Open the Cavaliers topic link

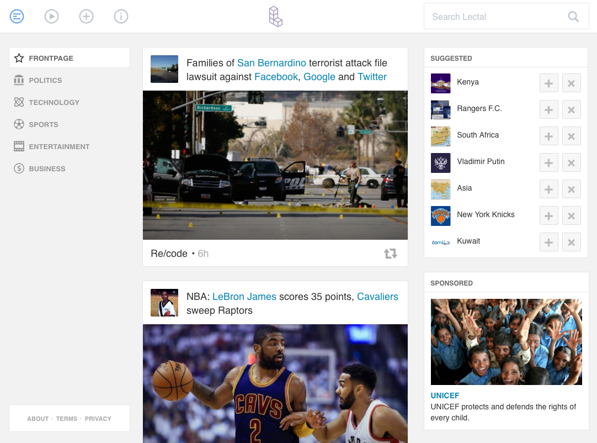[x=377, y=297]
